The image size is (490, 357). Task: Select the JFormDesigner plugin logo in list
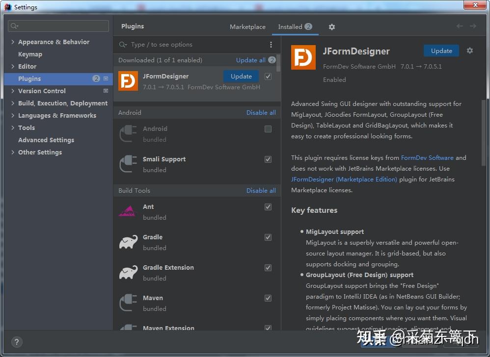point(128,81)
